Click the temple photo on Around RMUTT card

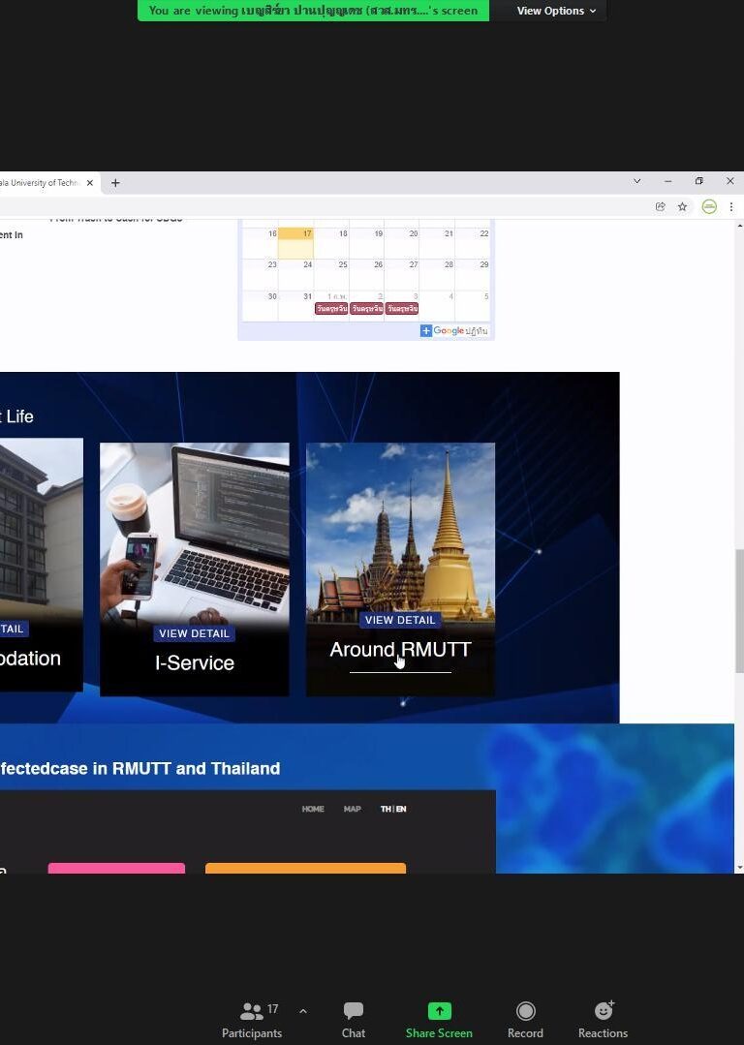[400, 527]
